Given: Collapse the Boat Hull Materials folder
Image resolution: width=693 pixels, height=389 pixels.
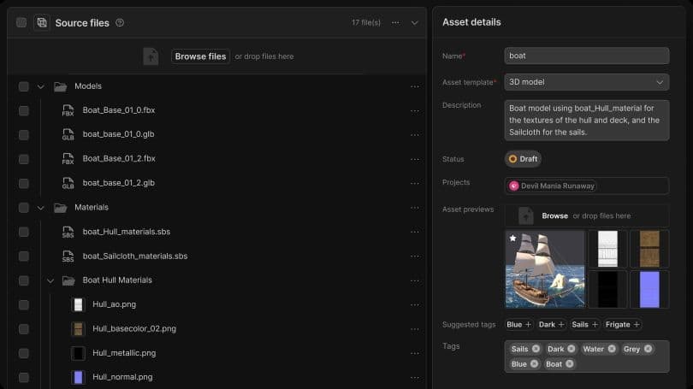Looking at the screenshot, I should 50,280.
